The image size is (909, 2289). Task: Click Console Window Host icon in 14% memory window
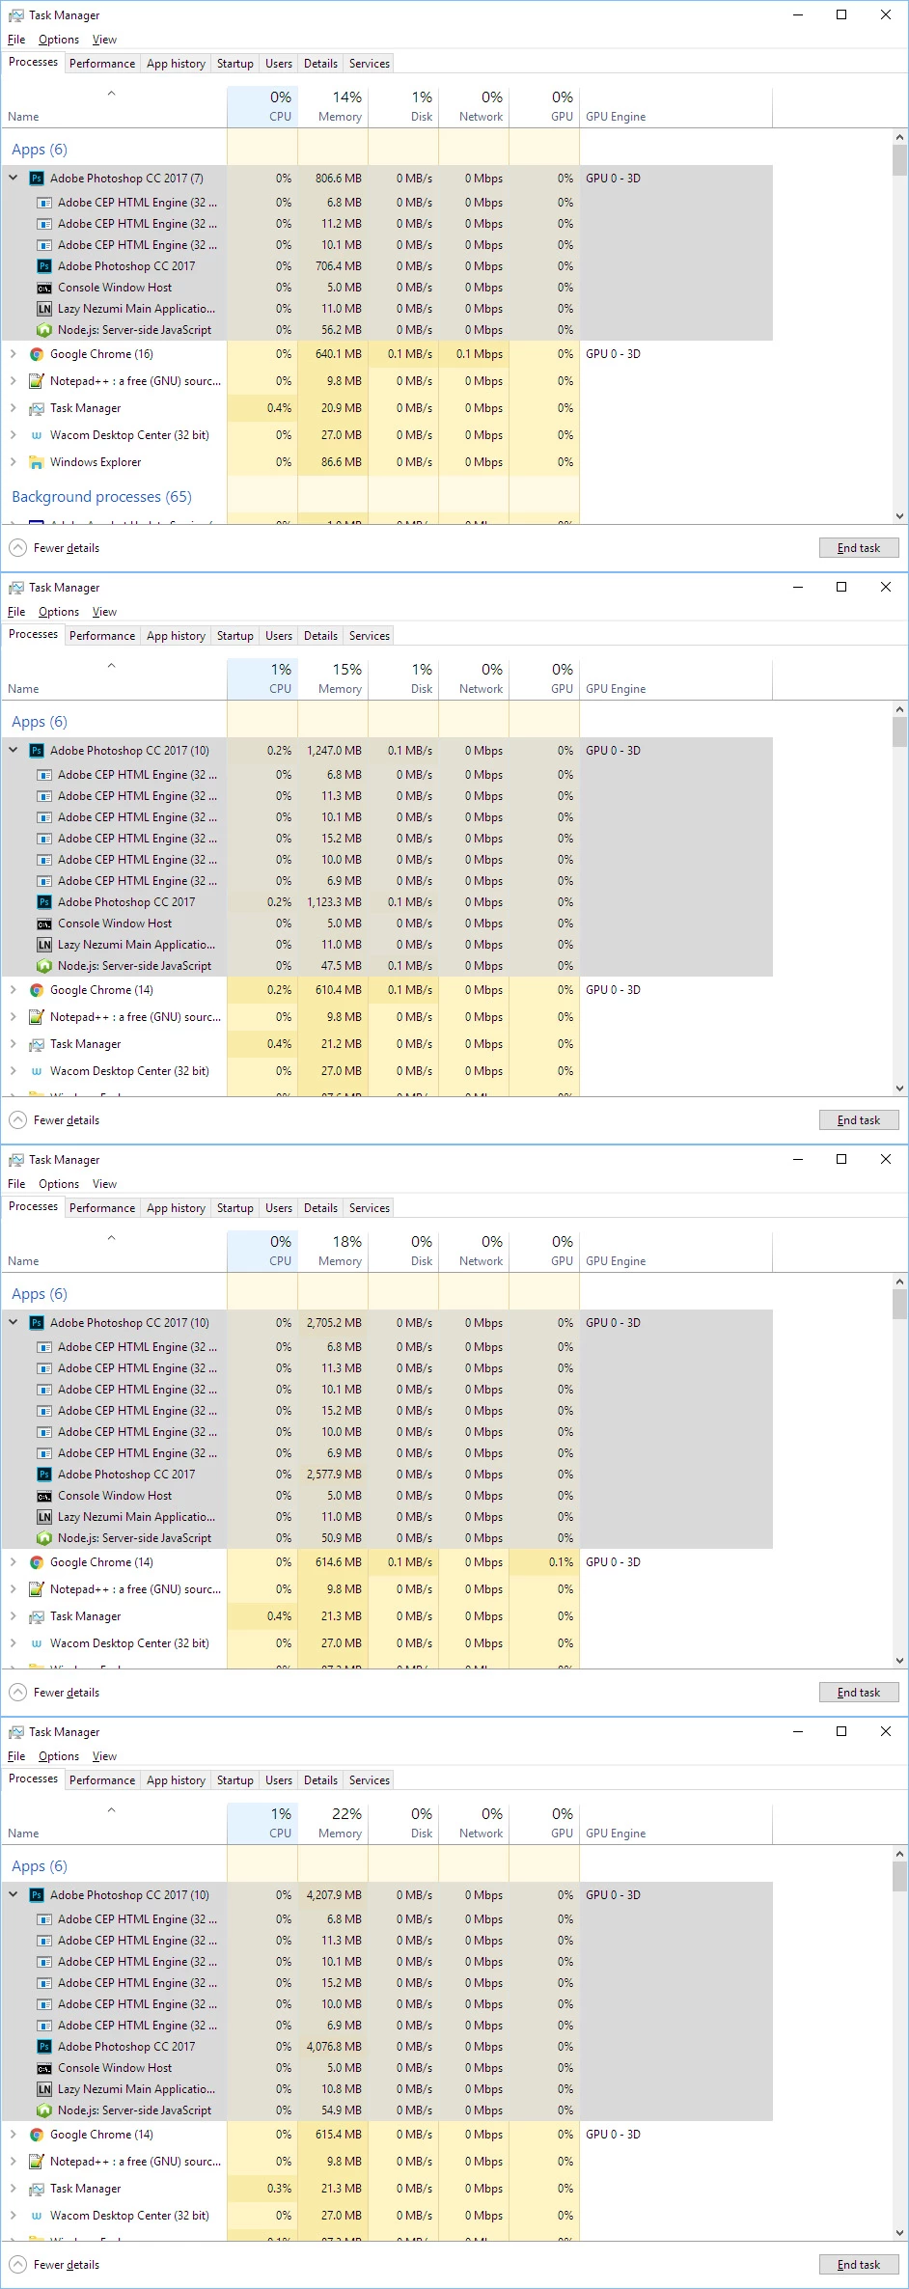pyautogui.click(x=44, y=288)
